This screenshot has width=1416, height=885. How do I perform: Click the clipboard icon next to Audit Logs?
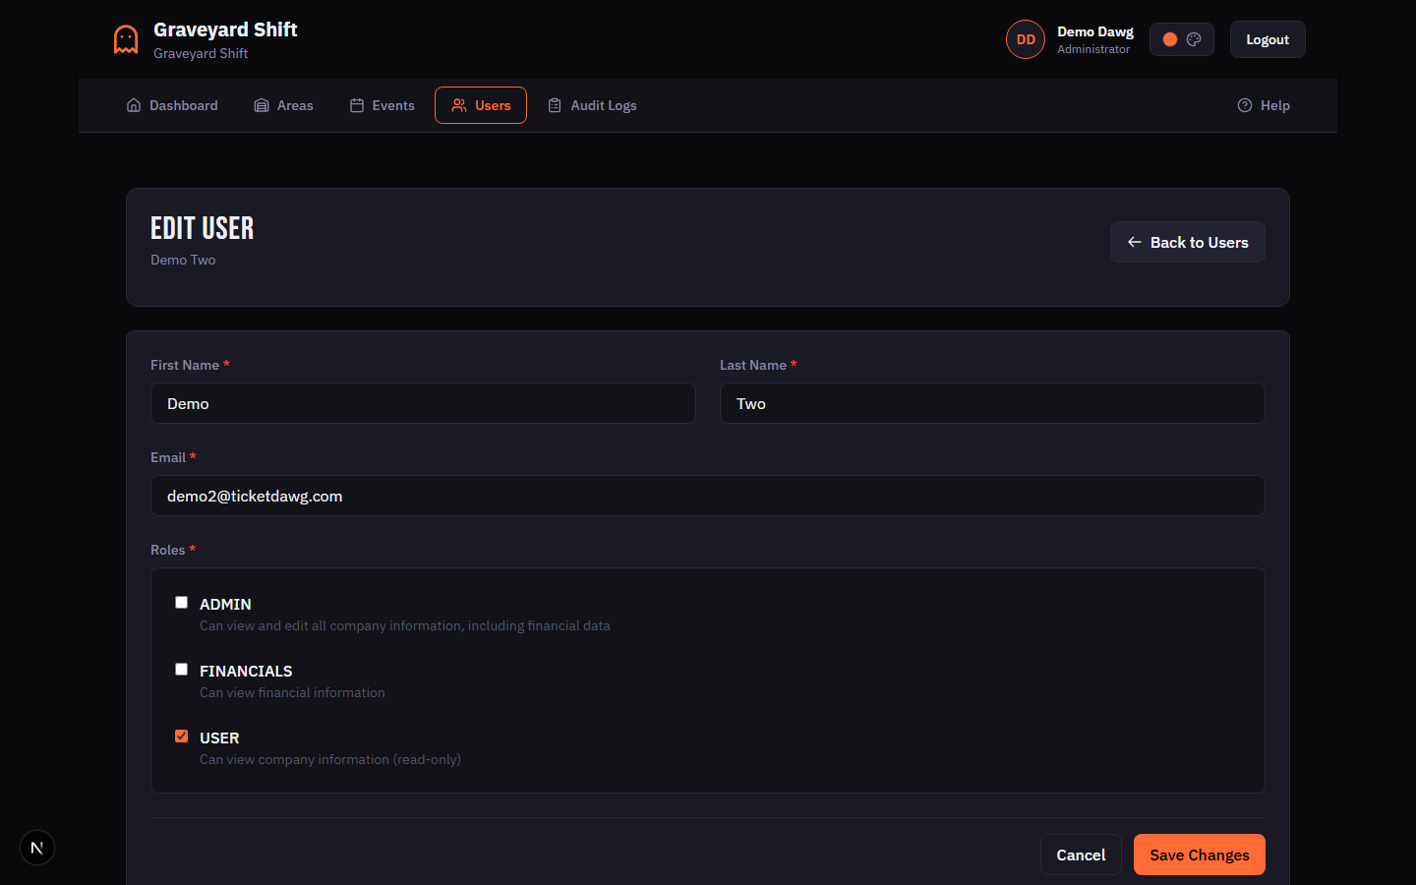(555, 104)
